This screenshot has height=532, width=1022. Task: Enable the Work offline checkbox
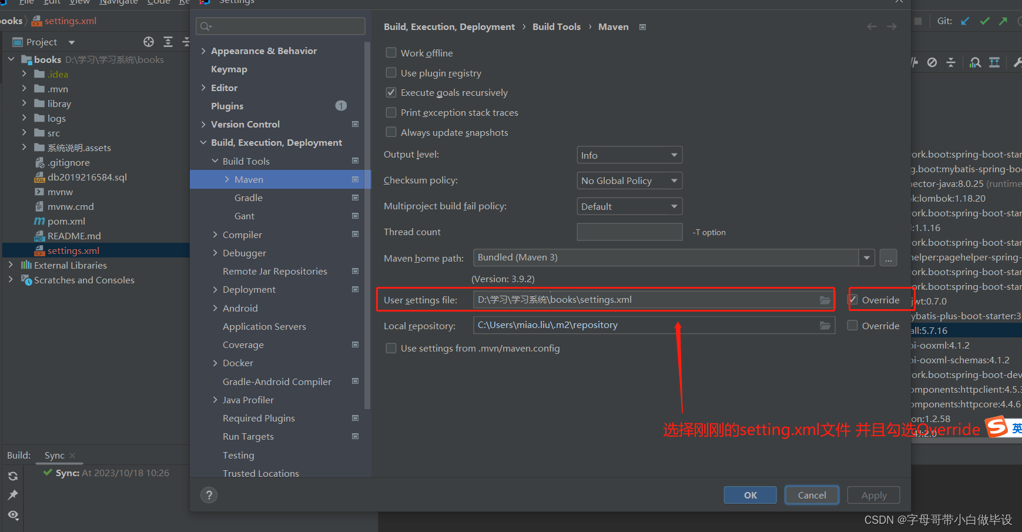pyautogui.click(x=391, y=53)
